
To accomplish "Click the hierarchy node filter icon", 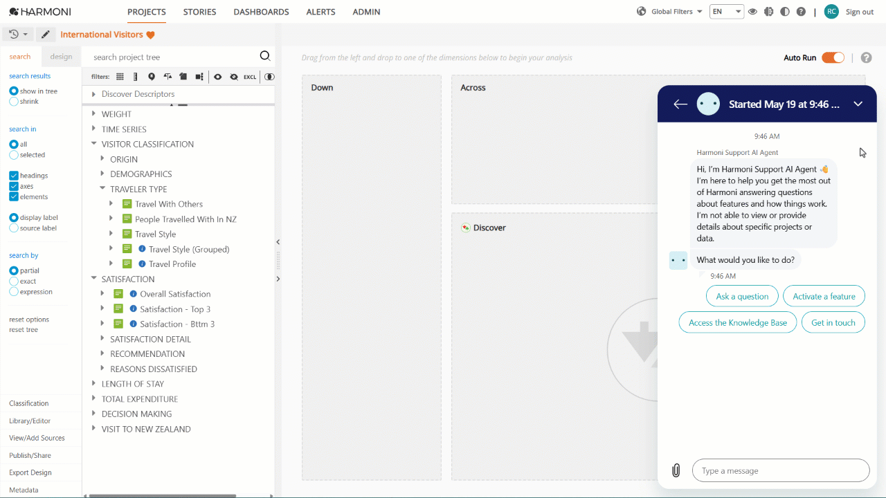I will click(x=199, y=77).
